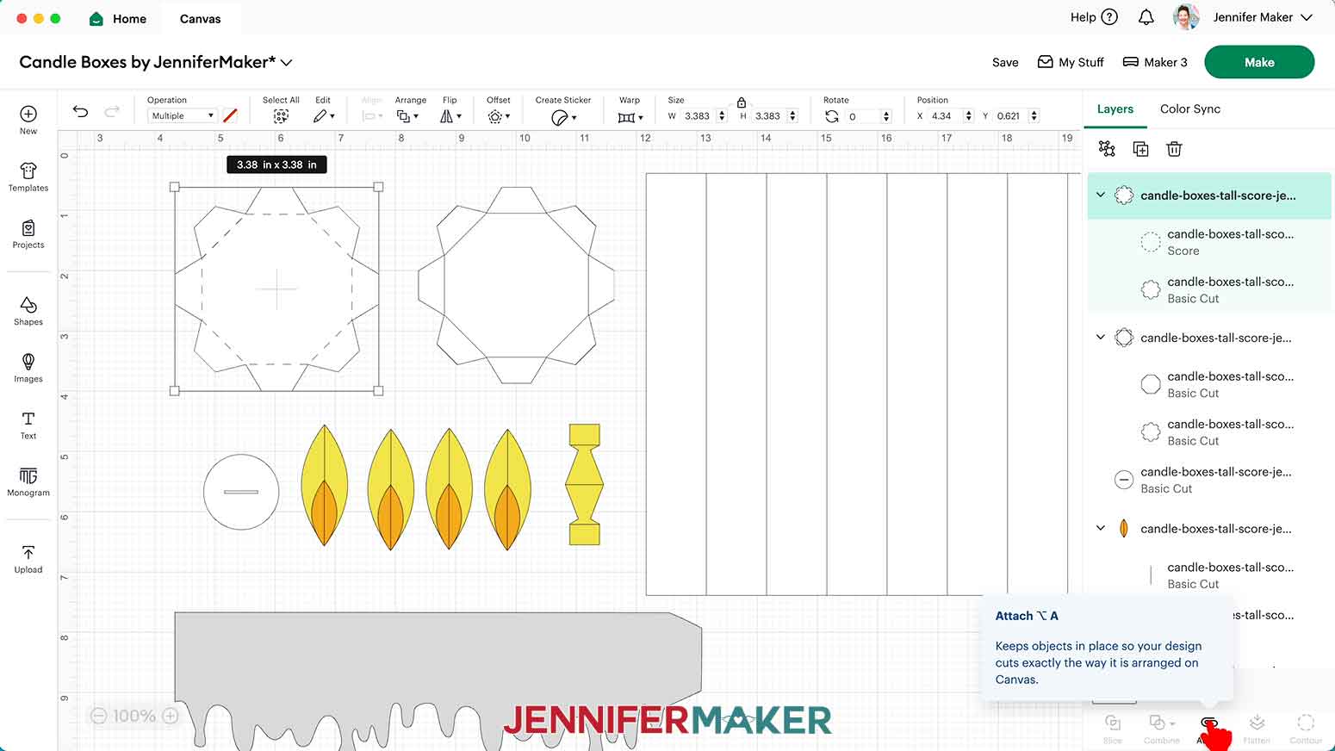The image size is (1335, 751).
Task: Select the circle Basic Cut layer with slot
Action: [1209, 481]
